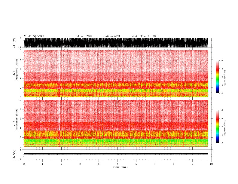The width and height of the screenshot is (238, 184).
Task: Select the "start UT = 8 :50: 1" text
Action: (145, 36)
